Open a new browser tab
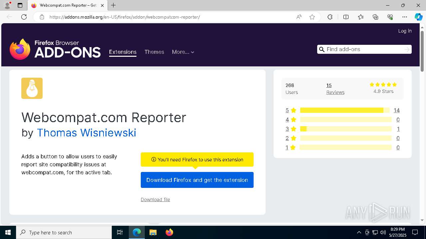The height and width of the screenshot is (239, 426). [113, 5]
